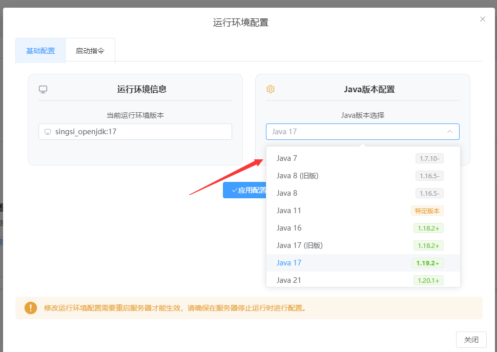Image resolution: width=497 pixels, height=352 pixels.
Task: Click the 特定版本 tag next to Java 11
Action: 427,211
